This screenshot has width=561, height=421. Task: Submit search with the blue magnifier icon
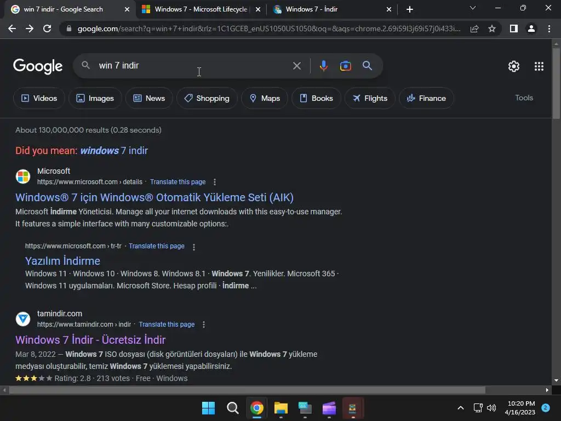coord(367,66)
